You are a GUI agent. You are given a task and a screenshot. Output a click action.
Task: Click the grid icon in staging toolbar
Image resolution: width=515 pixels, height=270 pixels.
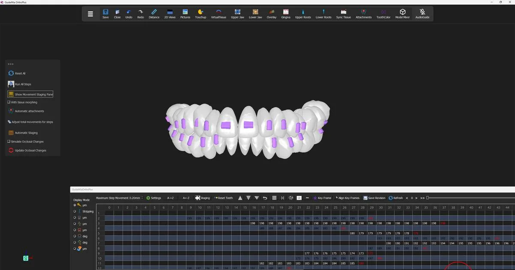click(274, 198)
